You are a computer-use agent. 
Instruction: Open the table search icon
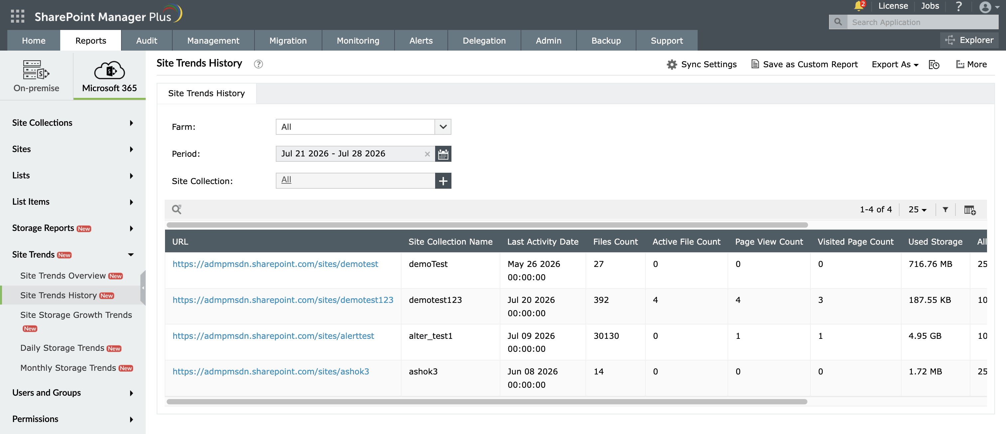point(177,209)
